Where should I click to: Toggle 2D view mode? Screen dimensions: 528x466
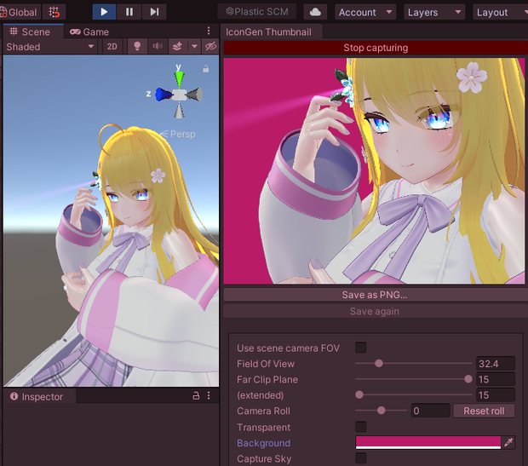[x=112, y=47]
